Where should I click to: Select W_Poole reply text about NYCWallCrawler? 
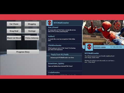click(x=62, y=58)
